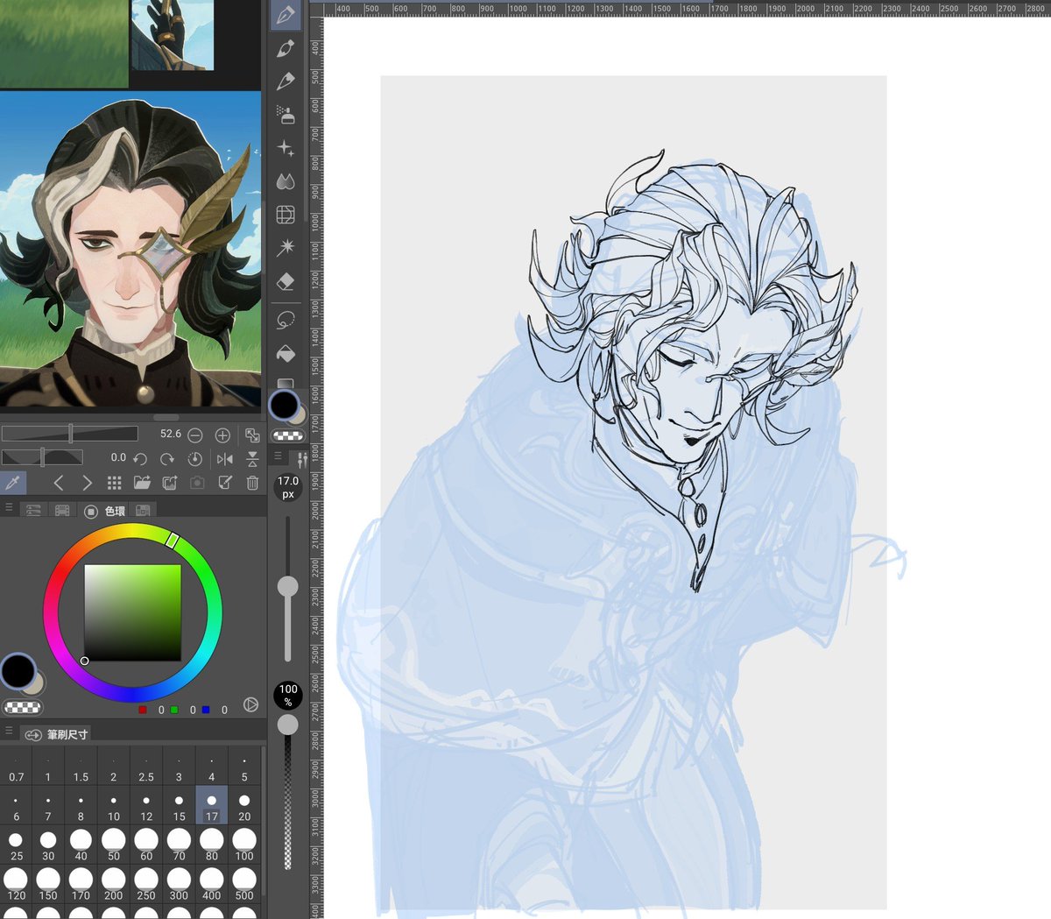Open the 100 % opacity indicator
Viewport: 1051px width, 919px height.
[x=288, y=695]
